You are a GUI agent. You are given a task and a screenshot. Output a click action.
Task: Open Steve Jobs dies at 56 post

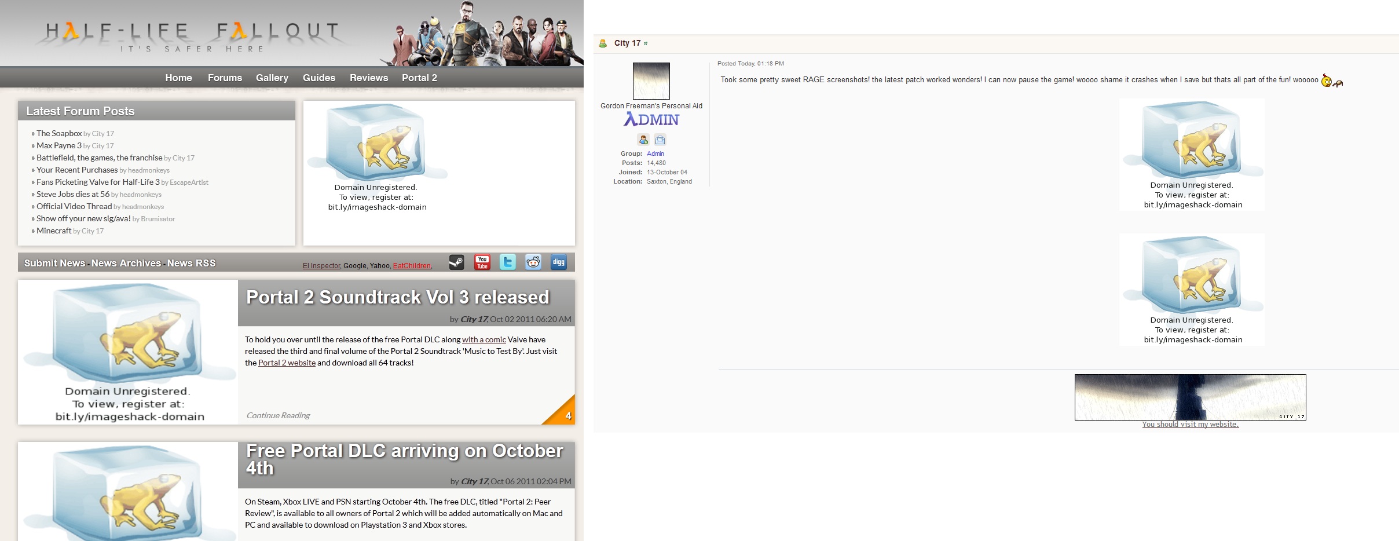73,194
